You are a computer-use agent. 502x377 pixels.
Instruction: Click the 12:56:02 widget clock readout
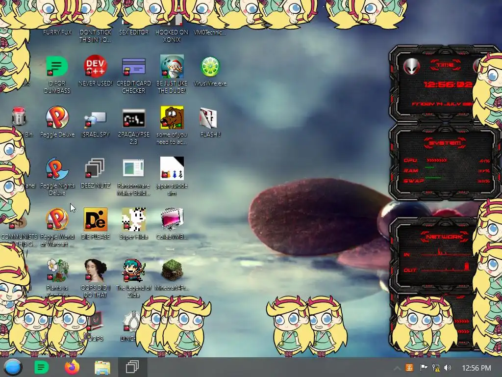(x=448, y=84)
